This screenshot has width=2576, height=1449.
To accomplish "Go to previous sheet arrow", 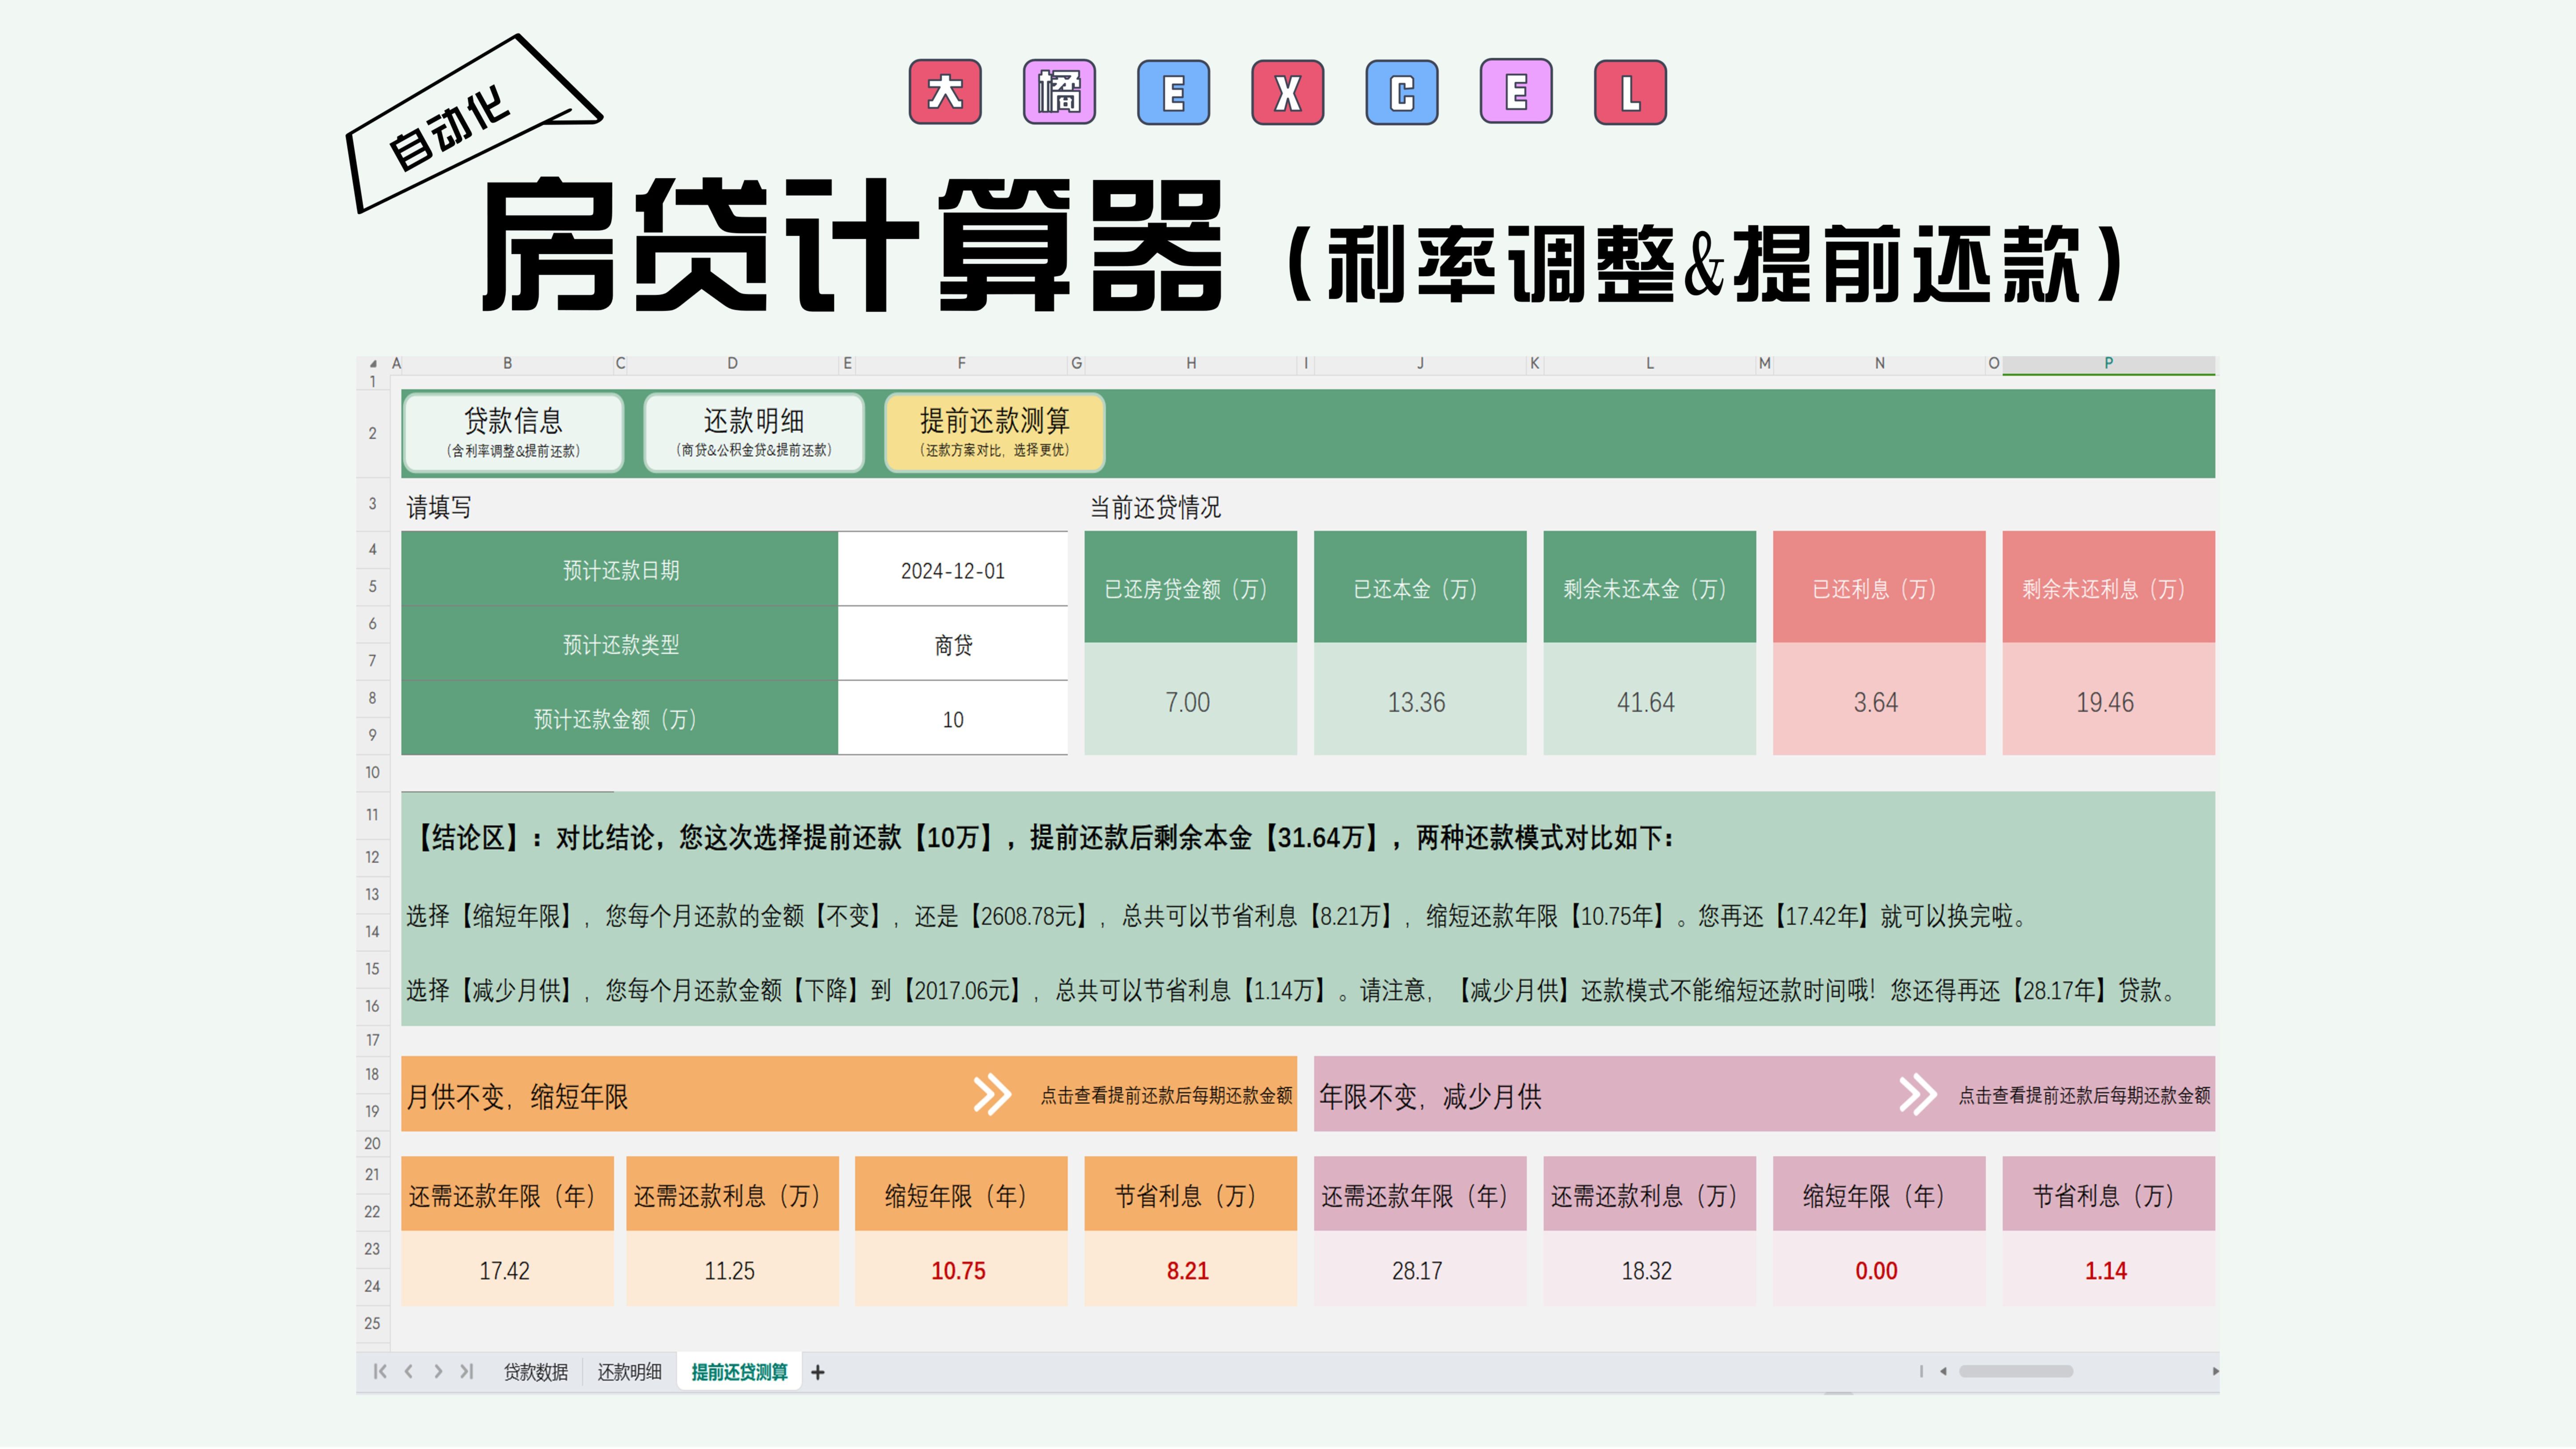I will tap(409, 1372).
